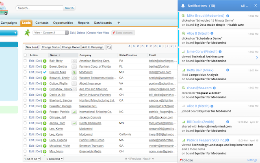
Task: Click the green Leads figure icon
Action: (27, 33)
